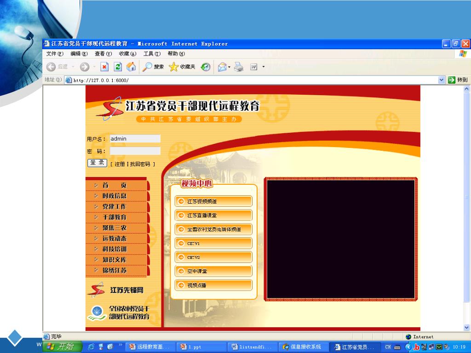The image size is (471, 353).
Task: Open the 帮助(H) menu
Action: tap(176, 54)
